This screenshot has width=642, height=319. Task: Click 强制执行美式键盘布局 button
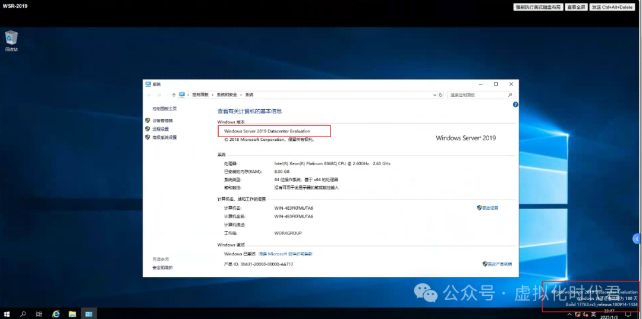538,7
